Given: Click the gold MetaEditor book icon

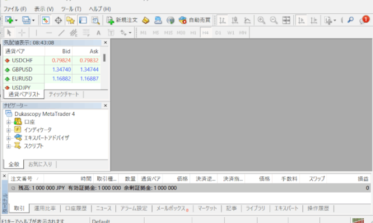Looking at the screenshot, I should tap(146, 20).
